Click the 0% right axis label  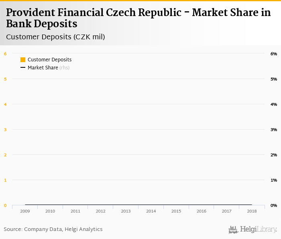tap(274, 205)
